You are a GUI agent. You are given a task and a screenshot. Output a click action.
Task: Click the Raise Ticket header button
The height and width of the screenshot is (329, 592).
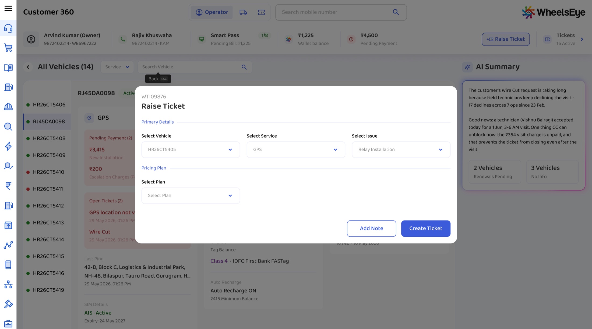(506, 39)
